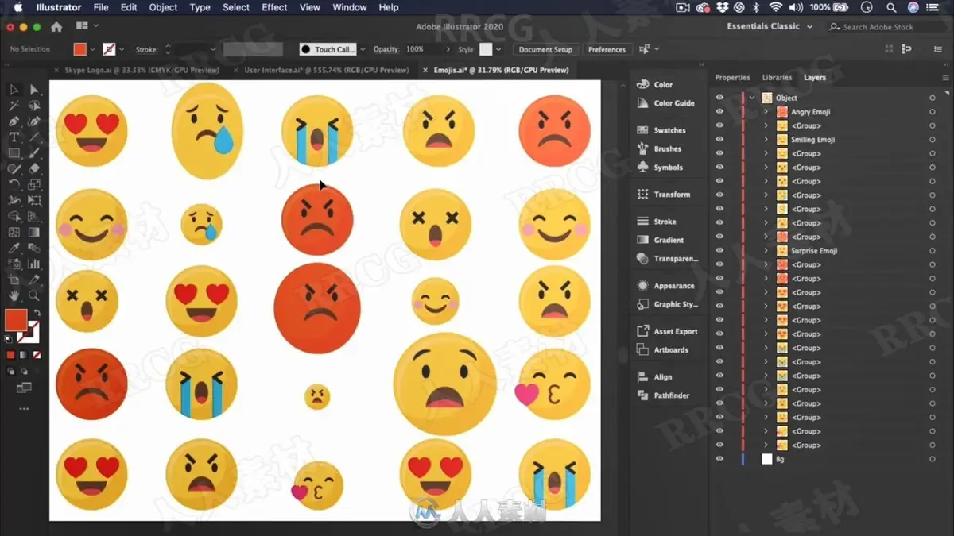Toggle visibility of Smiling Emoji layer
Screen dimensions: 954x536
coord(719,140)
